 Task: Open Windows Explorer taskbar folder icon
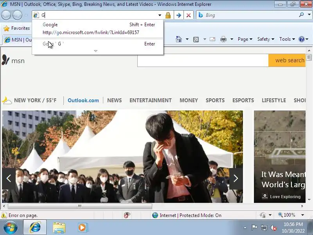click(59, 228)
